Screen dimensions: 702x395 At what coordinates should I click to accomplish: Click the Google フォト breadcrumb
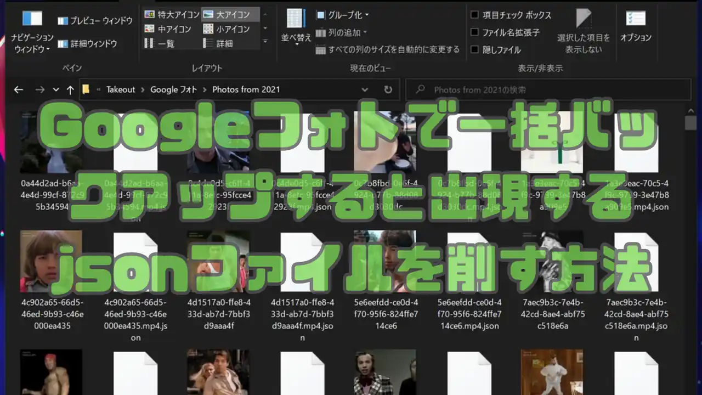tap(173, 89)
